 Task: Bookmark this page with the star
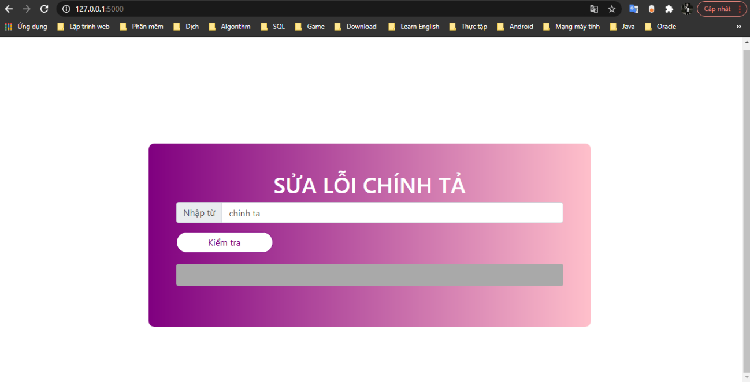[612, 9]
